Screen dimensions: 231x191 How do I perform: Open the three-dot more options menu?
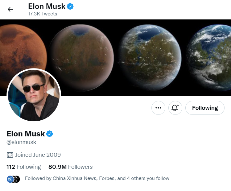click(159, 108)
